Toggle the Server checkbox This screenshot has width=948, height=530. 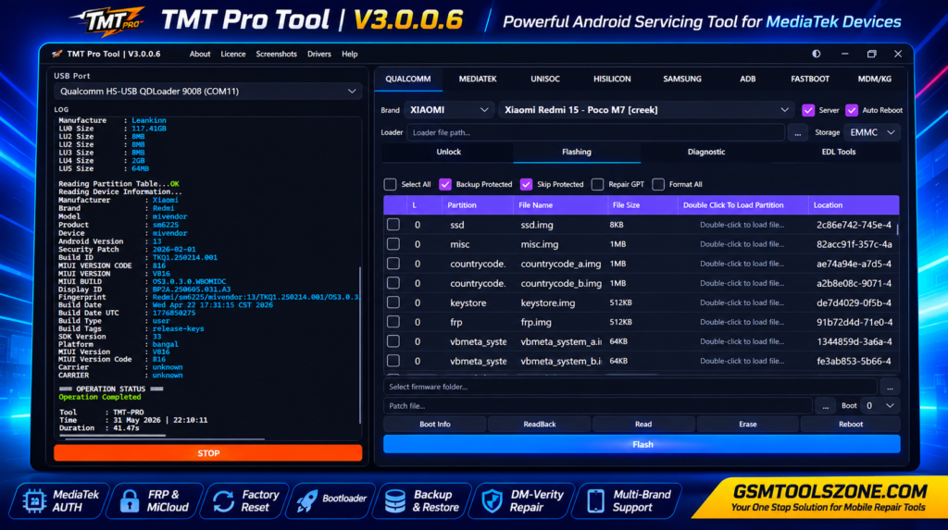[808, 110]
